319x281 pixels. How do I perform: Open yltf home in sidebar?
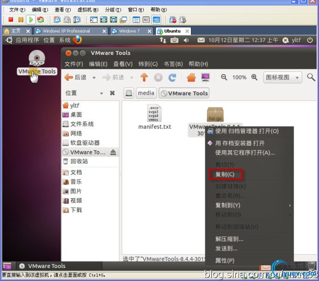coord(90,105)
